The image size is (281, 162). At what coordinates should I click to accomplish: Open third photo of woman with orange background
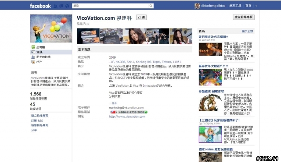(x=134, y=36)
